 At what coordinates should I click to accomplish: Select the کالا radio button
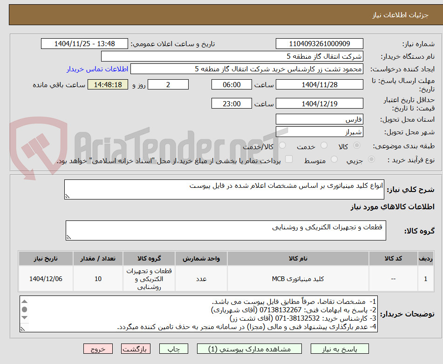pyautogui.click(x=357, y=145)
